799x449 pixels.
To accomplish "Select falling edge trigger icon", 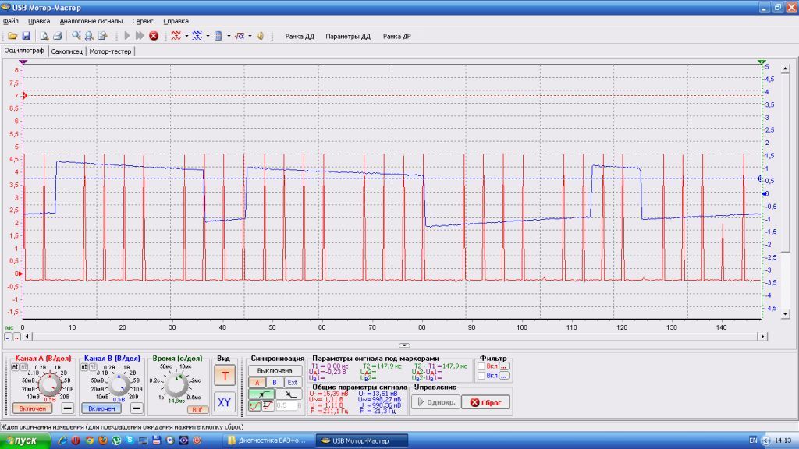I will pos(289,394).
